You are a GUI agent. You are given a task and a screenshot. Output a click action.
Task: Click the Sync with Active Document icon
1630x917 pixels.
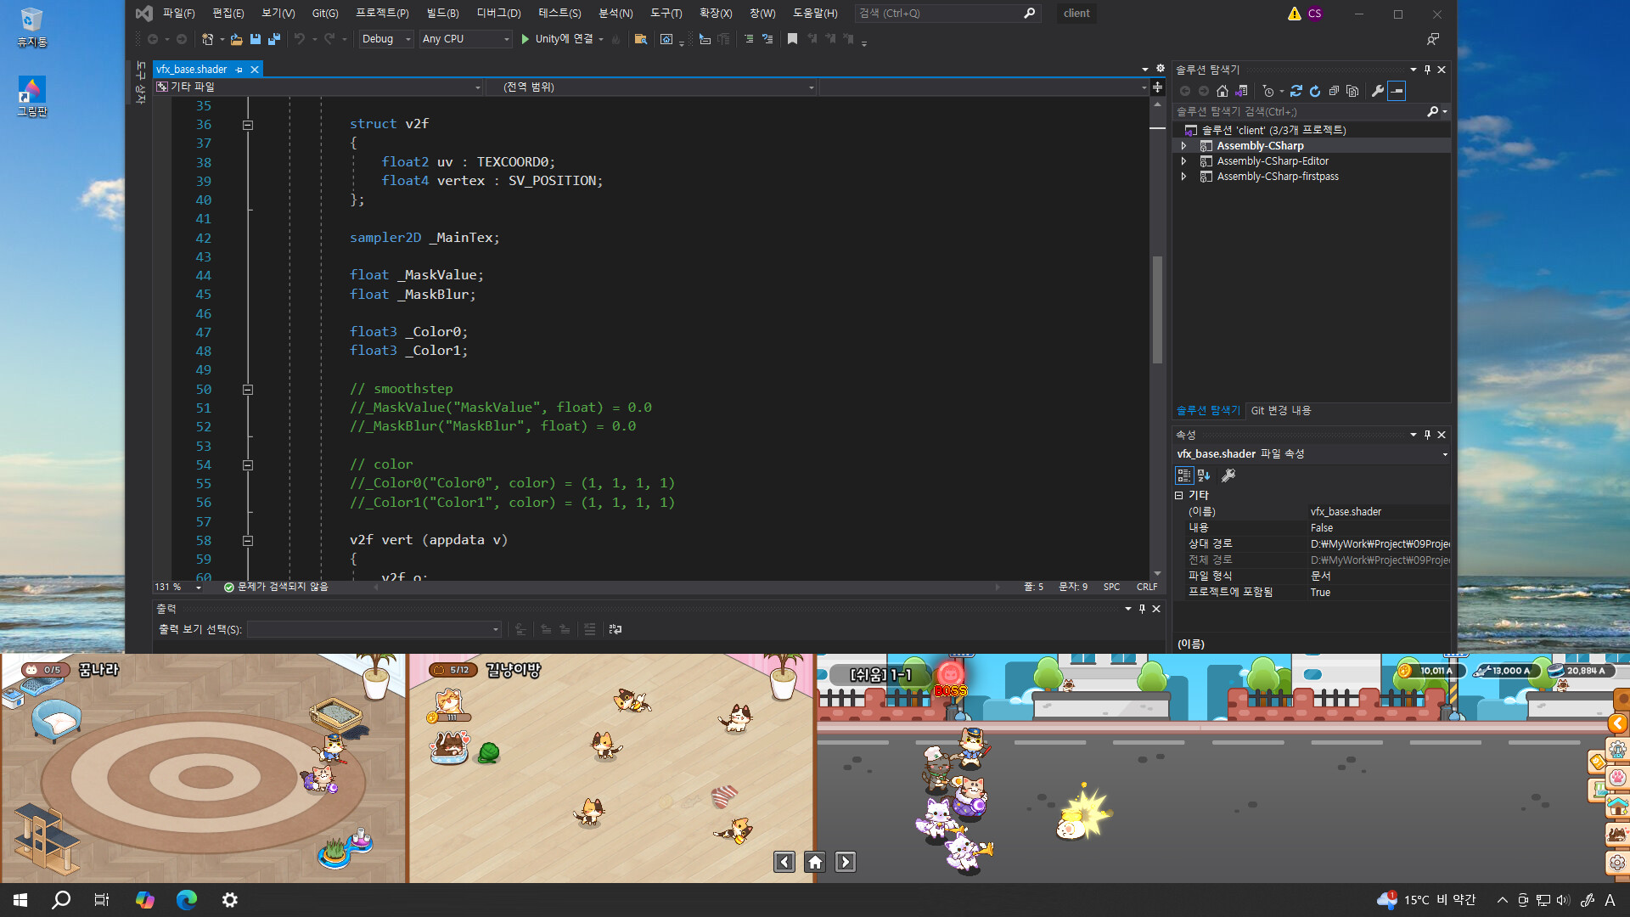tap(1296, 91)
